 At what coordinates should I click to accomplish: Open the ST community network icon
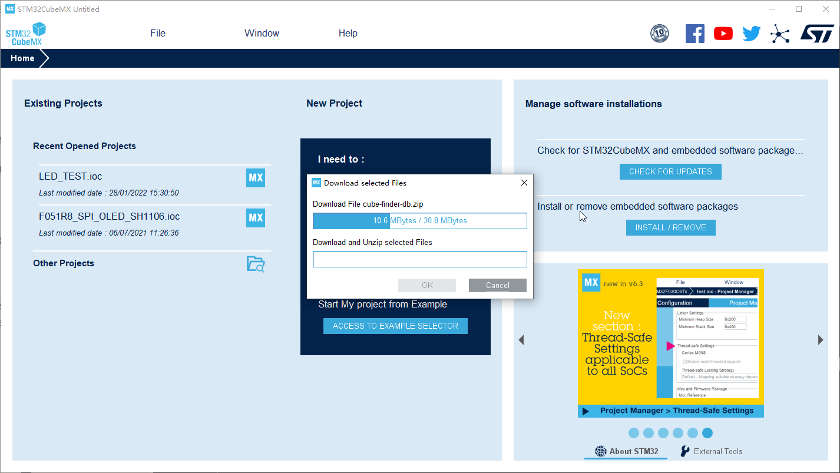click(x=780, y=34)
